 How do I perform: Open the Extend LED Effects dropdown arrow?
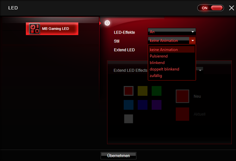tap(200, 70)
